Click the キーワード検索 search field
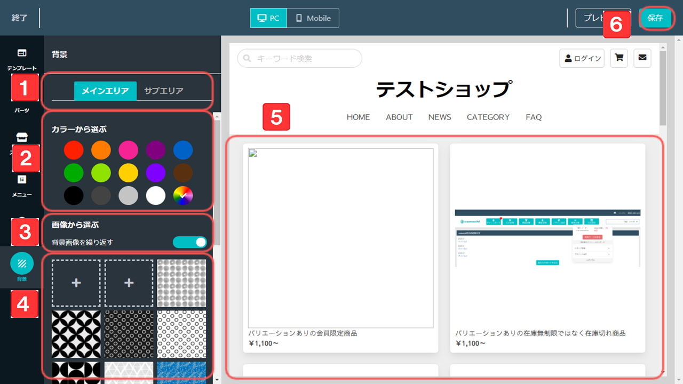Screen dimensions: 683x384 click(299, 59)
